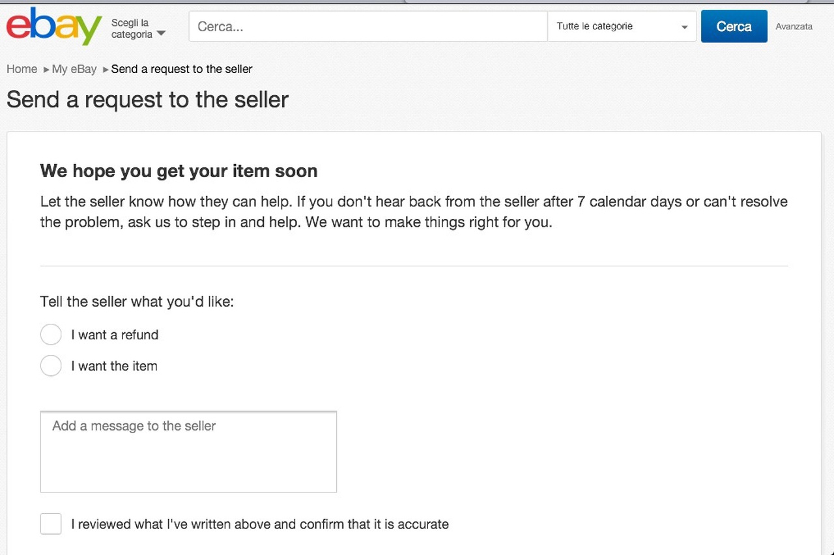Screen dimensions: 834x555
Task: Click the Send a request breadcrumb item
Action: [x=182, y=69]
